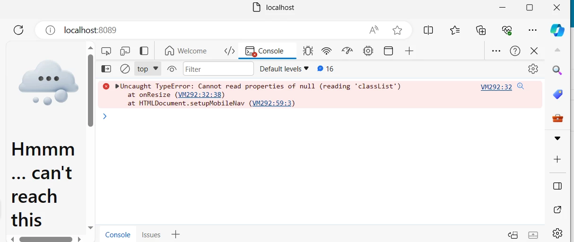Toggle DevTools dock side icon at bottom
574x242 pixels.
click(513, 234)
